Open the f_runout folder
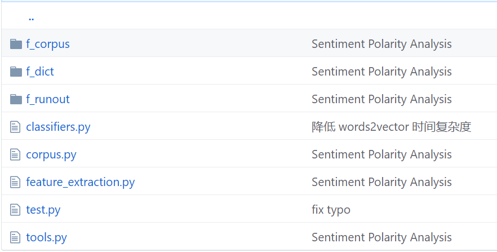 (x=48, y=99)
